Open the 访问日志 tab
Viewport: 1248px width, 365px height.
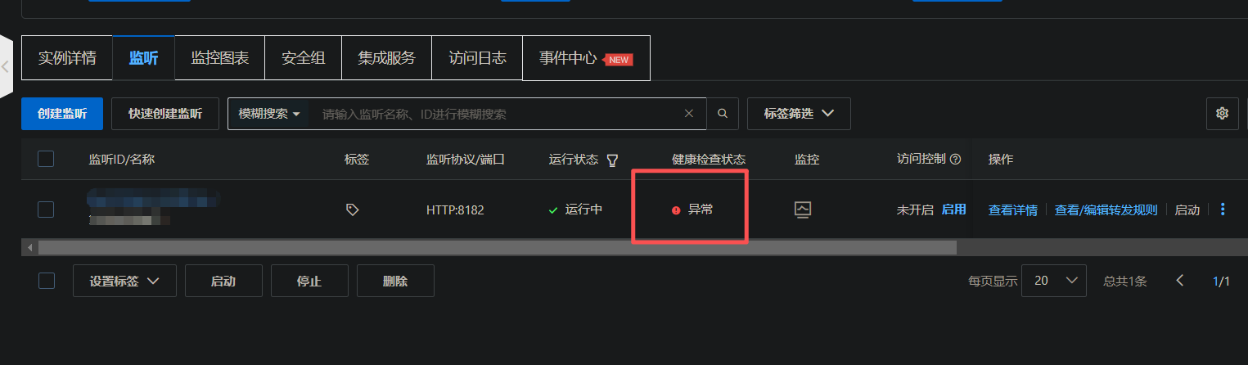coord(477,58)
